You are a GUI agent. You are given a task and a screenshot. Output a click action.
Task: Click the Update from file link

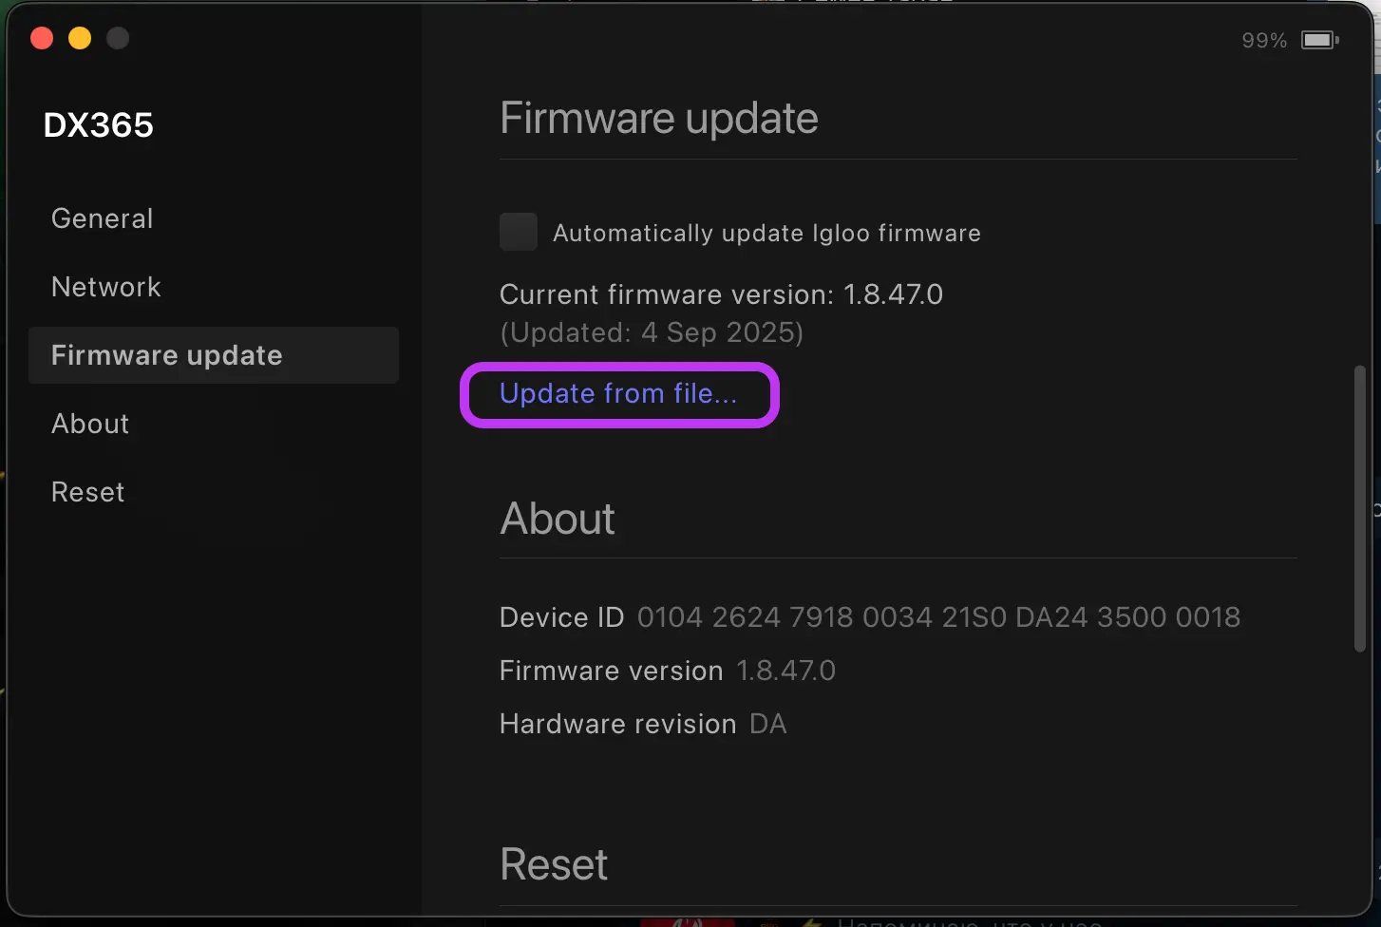pos(618,393)
